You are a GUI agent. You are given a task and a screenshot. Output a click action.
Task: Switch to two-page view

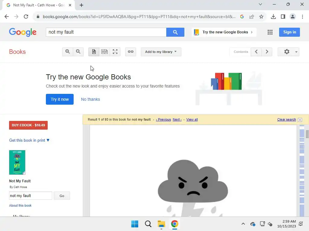[104, 52]
